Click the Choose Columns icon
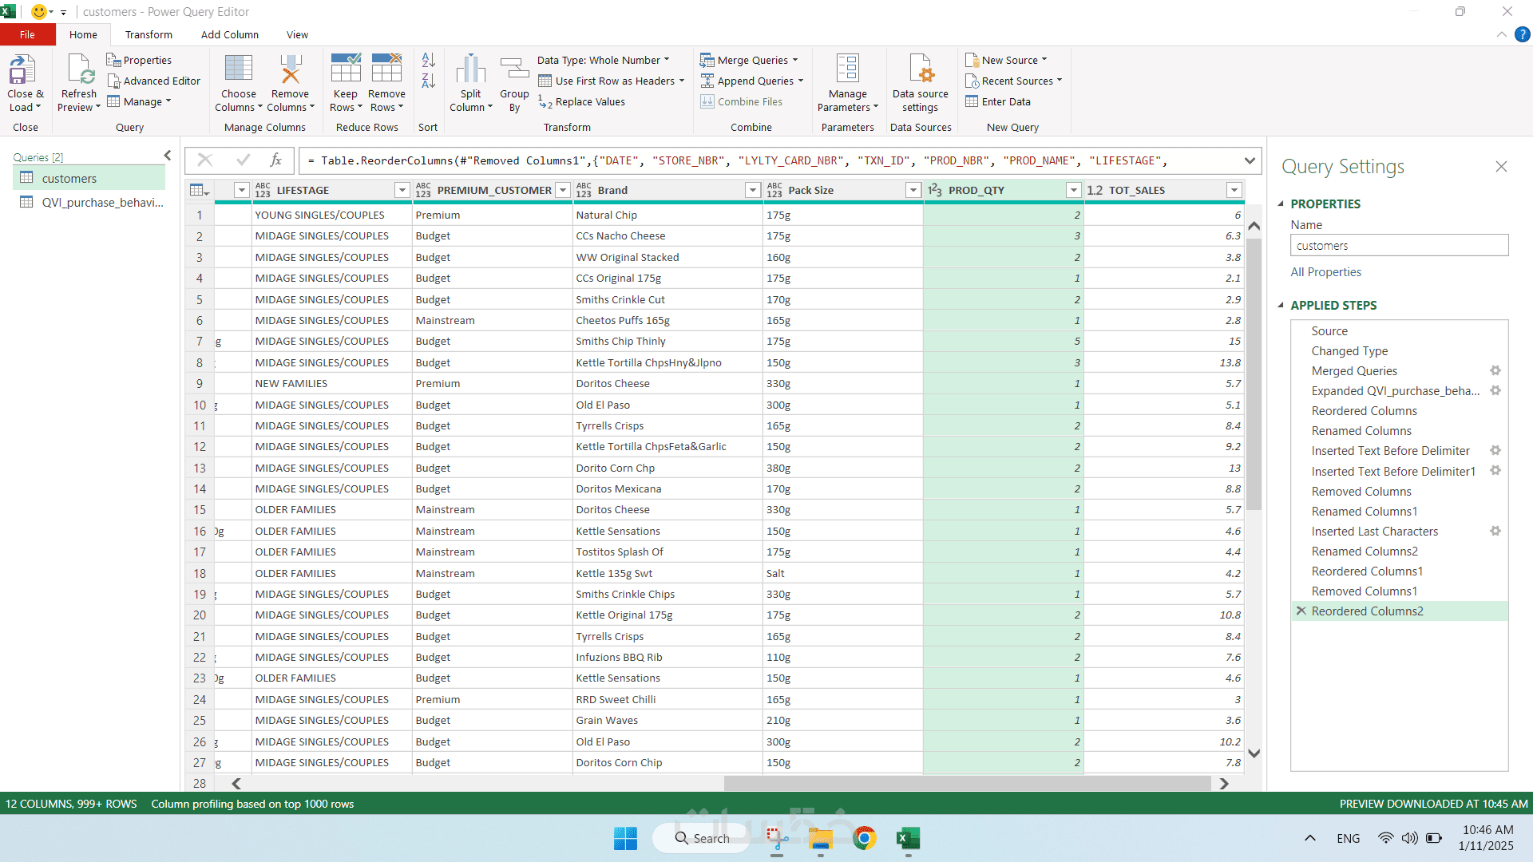 (x=238, y=70)
